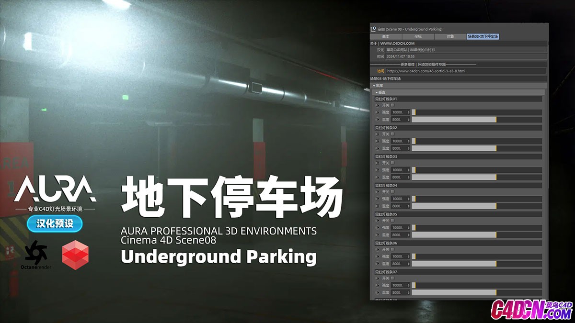575x323 pixels.
Task: Collapse the 垂直 subgroup
Action: [377, 92]
